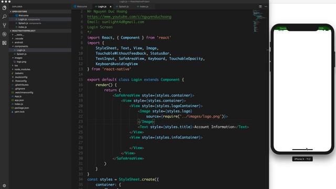This screenshot has width=336, height=189.
Task: Collapse the components folder
Action: click(x=21, y=46)
